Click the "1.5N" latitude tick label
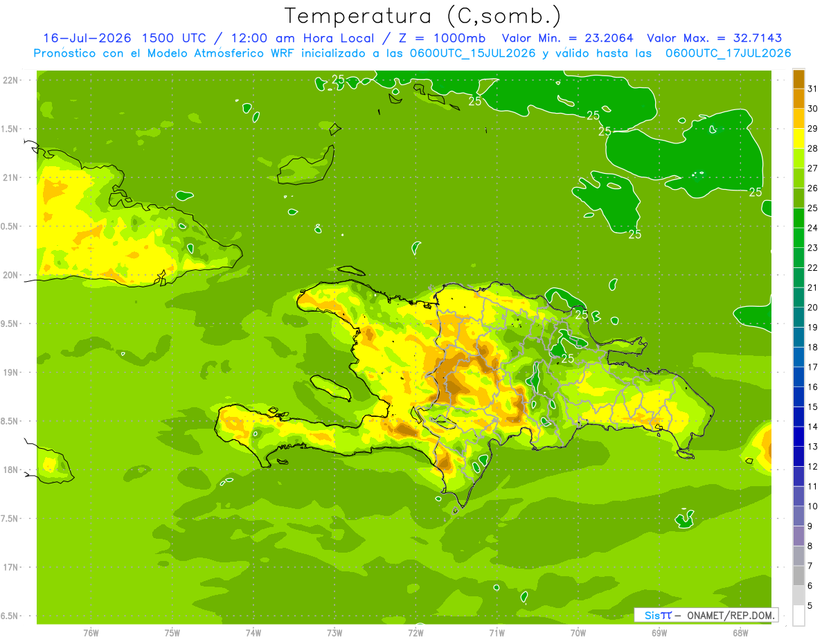Viewport: 831px width, 642px height. (10, 129)
